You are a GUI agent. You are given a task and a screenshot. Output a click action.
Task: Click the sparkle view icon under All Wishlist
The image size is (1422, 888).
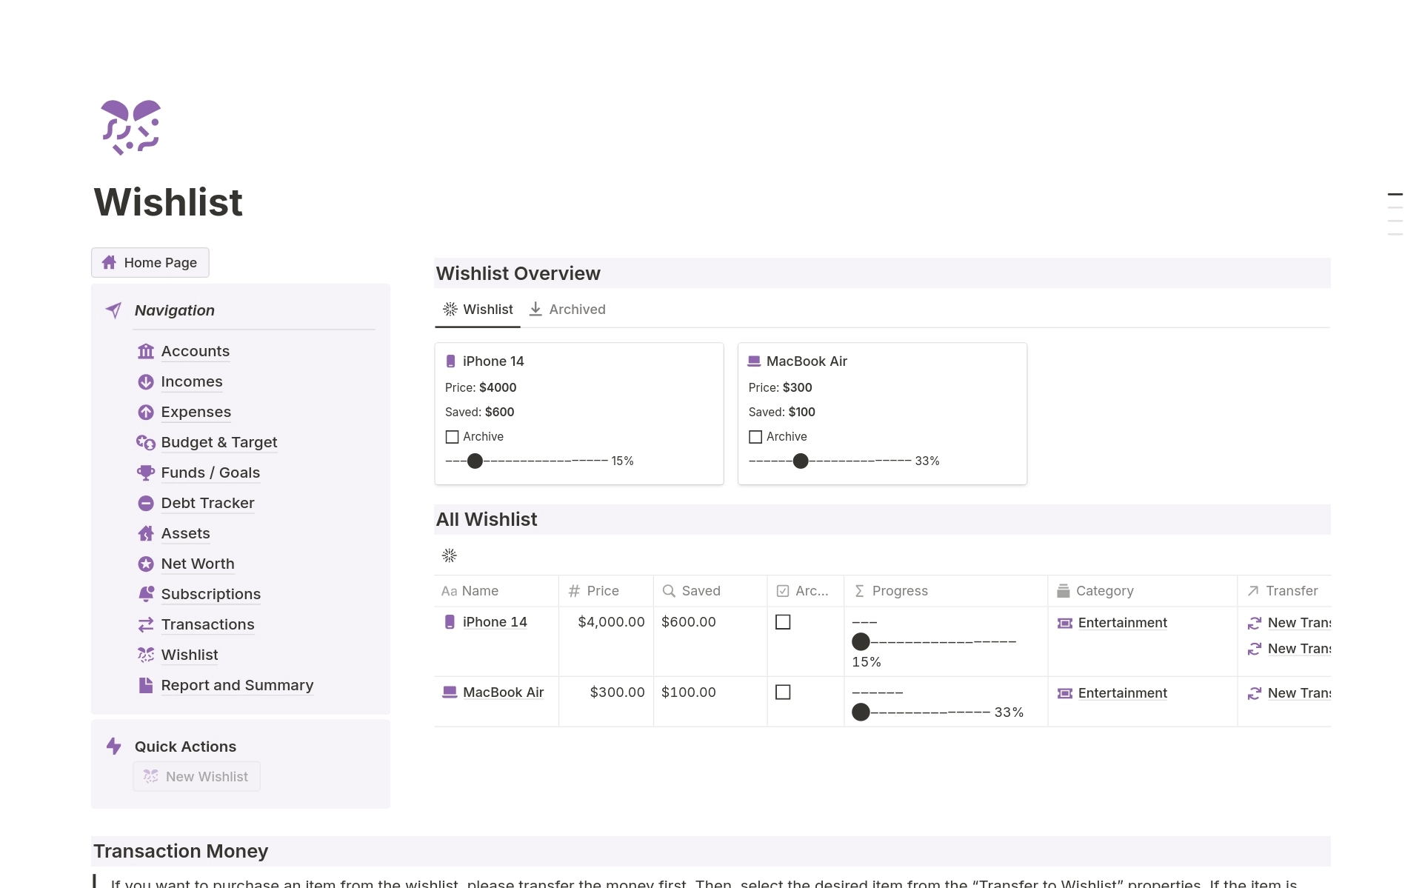(450, 555)
